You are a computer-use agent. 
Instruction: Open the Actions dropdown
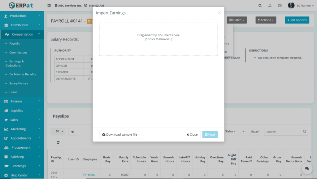266,20
